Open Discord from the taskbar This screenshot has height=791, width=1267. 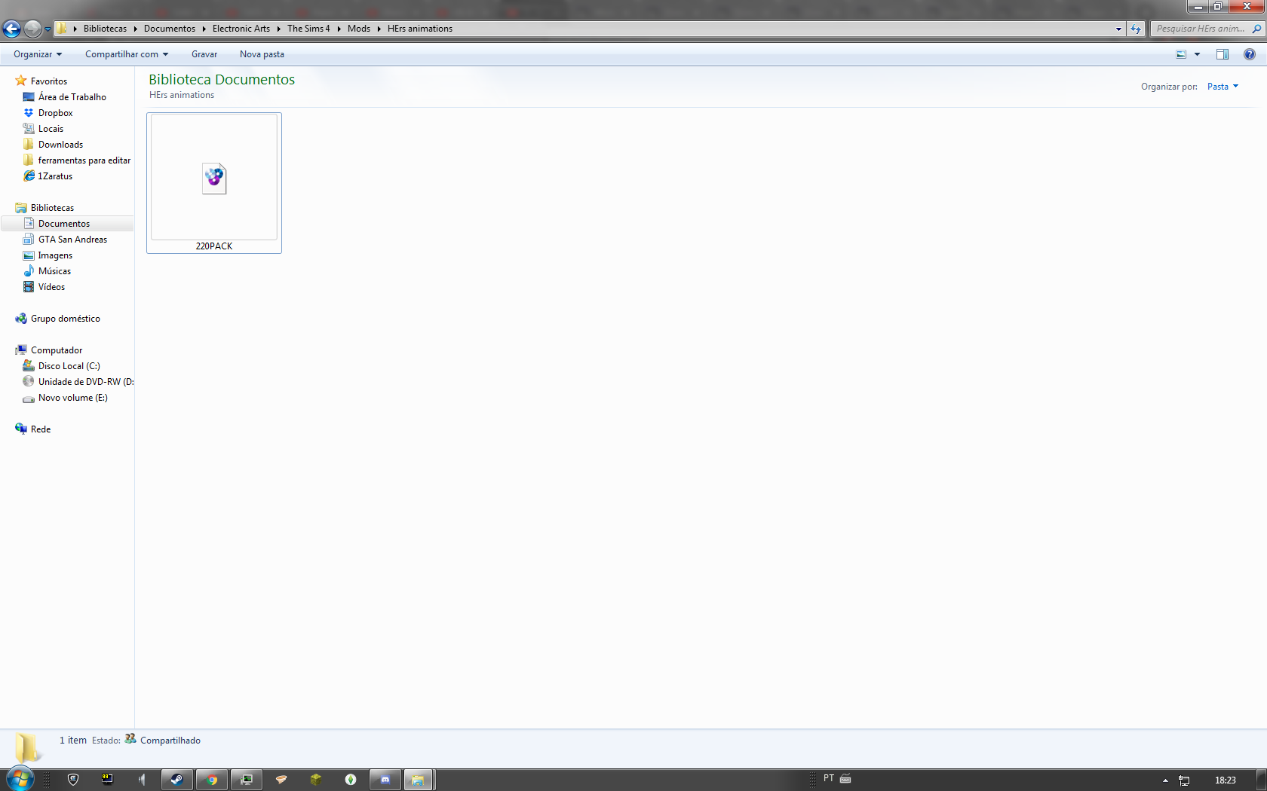[385, 780]
